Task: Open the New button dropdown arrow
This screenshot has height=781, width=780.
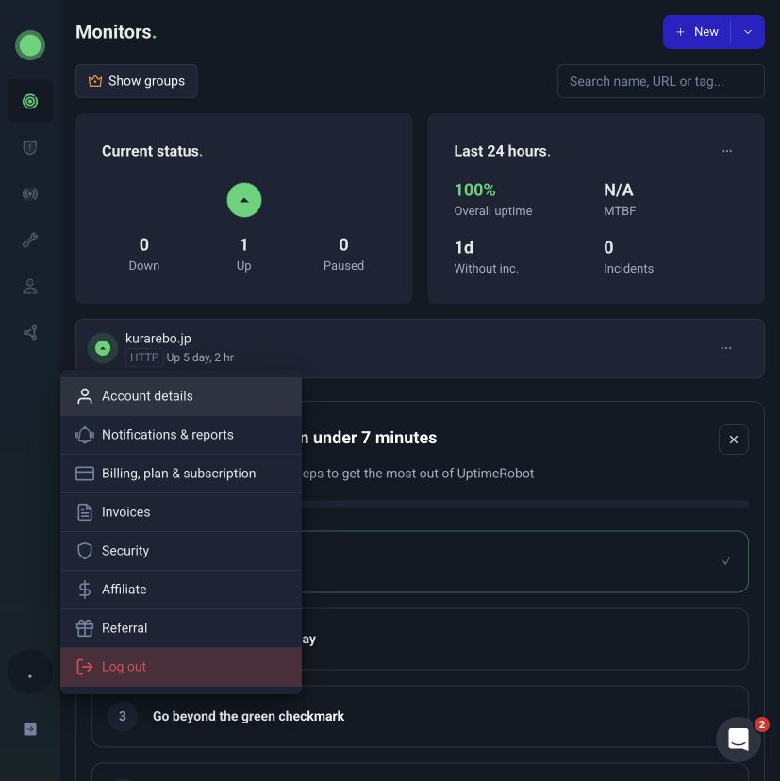Action: pos(748,32)
